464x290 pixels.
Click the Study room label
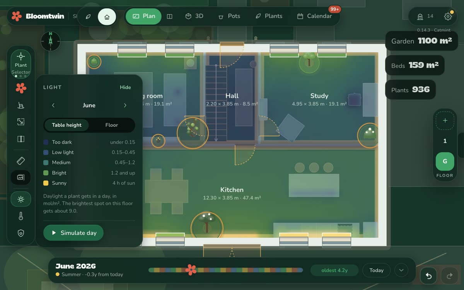(319, 96)
